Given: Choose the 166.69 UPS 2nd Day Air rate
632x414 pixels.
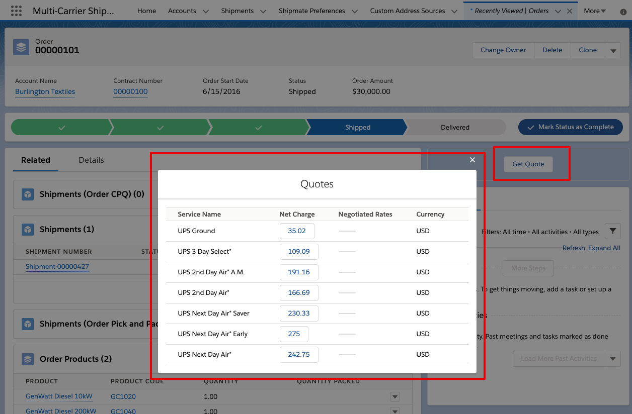Looking at the screenshot, I should click(x=299, y=293).
